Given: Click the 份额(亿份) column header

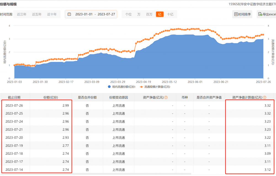Looking at the screenshot, I should 51,97.
